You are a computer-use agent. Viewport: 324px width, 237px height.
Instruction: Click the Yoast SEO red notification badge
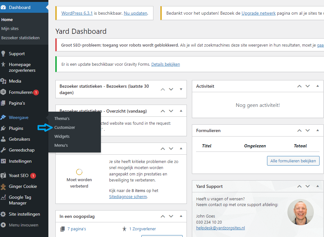pyautogui.click(x=33, y=176)
